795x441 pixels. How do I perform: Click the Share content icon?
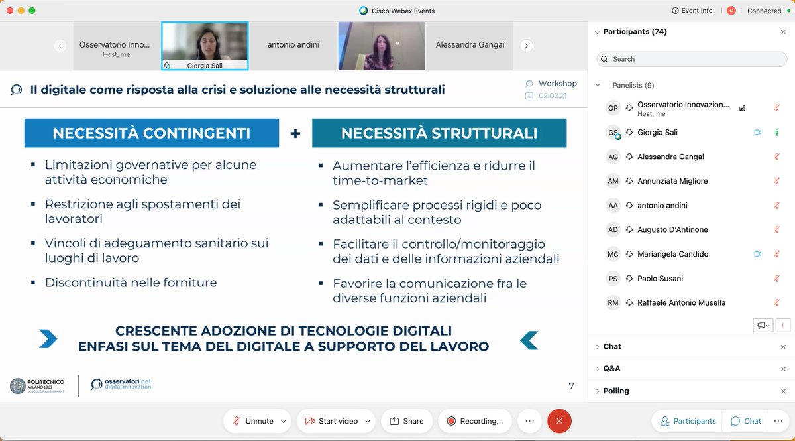[x=406, y=420]
